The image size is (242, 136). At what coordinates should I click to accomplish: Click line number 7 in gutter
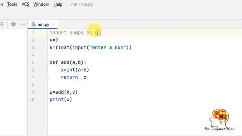33,77
